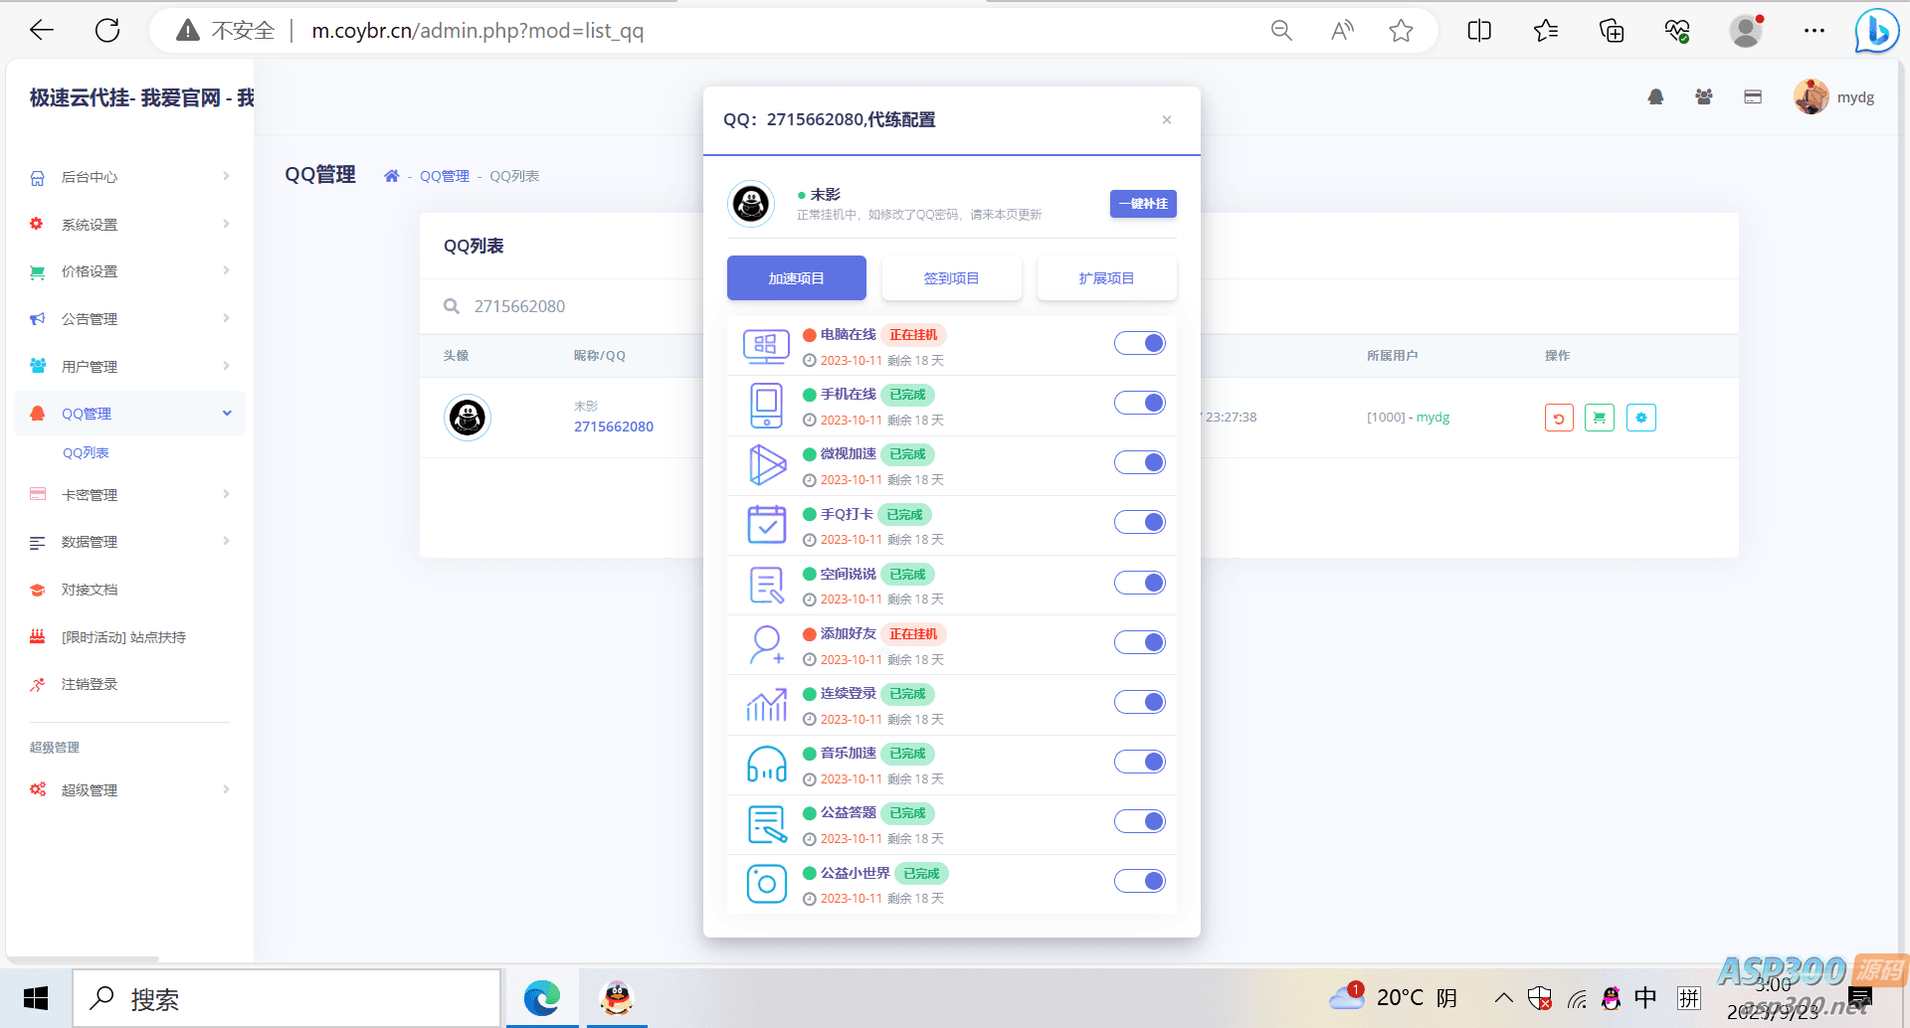The height and width of the screenshot is (1028, 1910).
Task: Click the home icon in breadcrumb
Action: coord(392,176)
